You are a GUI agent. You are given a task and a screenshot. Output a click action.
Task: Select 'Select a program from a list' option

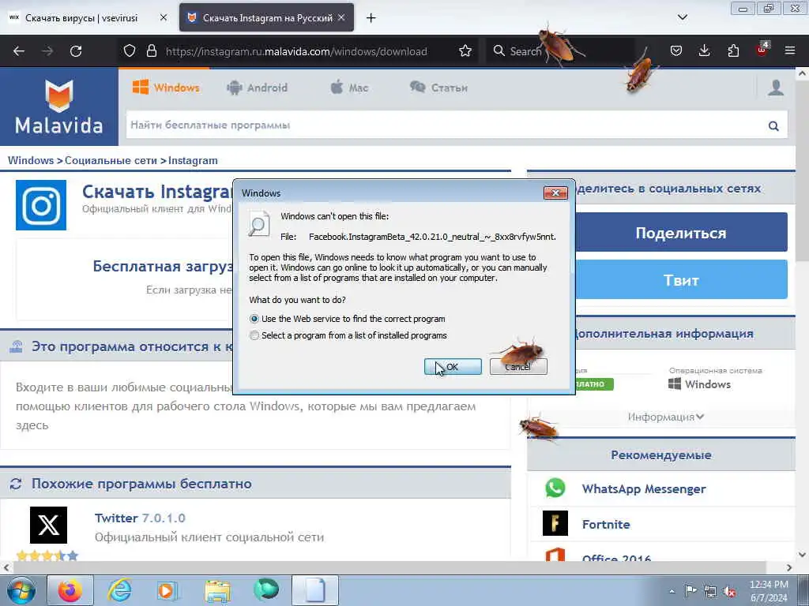tap(254, 335)
